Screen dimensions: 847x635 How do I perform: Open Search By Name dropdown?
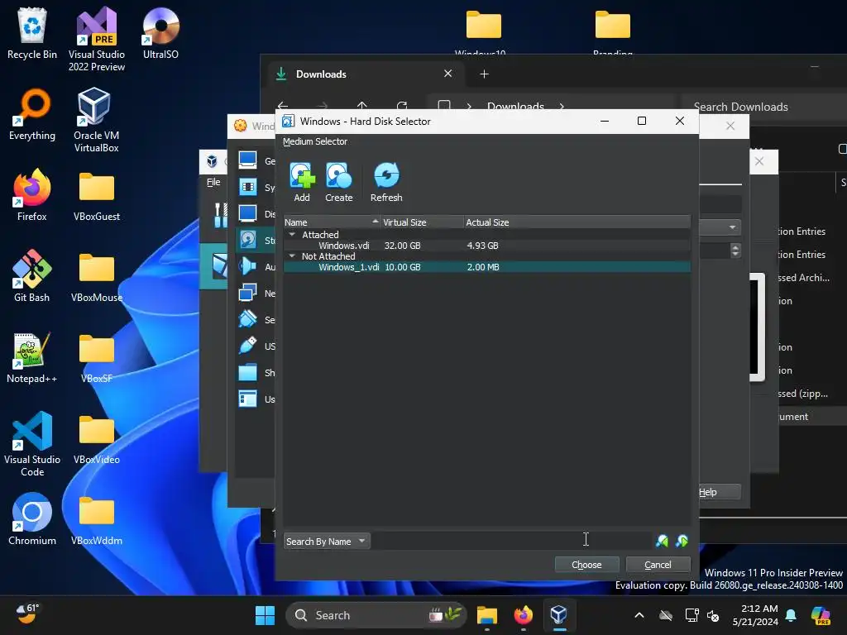pos(327,541)
